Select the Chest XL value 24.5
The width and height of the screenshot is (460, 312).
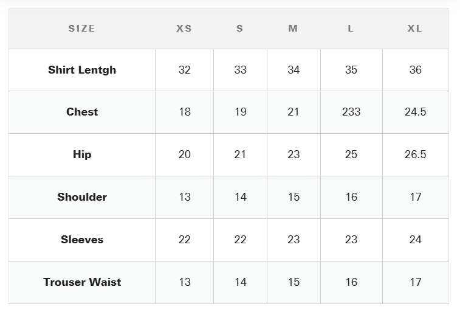416,112
